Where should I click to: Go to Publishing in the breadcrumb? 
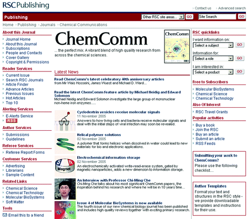click(x=27, y=25)
